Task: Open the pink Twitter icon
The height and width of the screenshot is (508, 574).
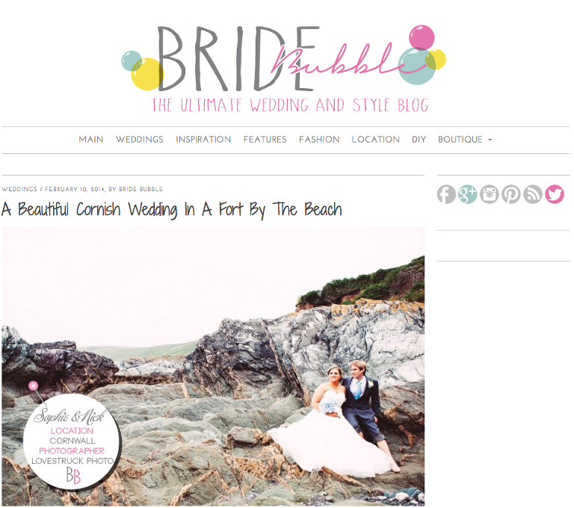Action: click(x=555, y=194)
